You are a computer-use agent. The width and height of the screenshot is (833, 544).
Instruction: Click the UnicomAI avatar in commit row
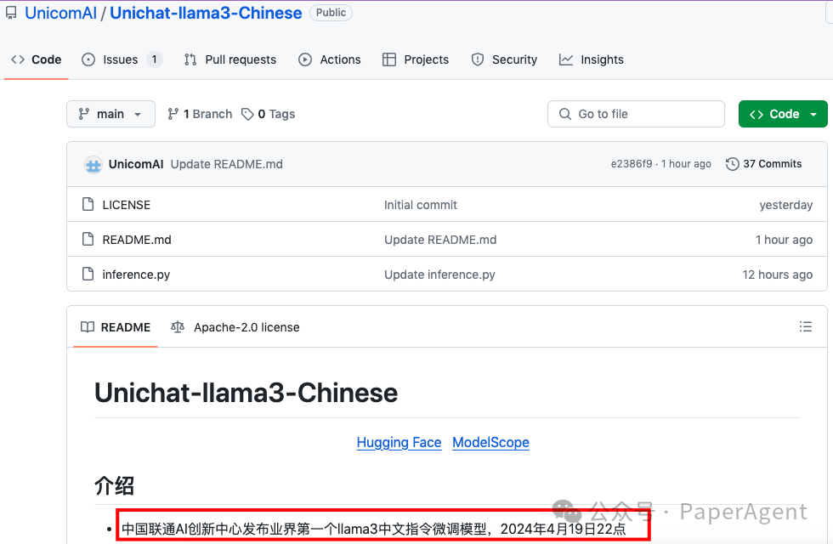[93, 164]
